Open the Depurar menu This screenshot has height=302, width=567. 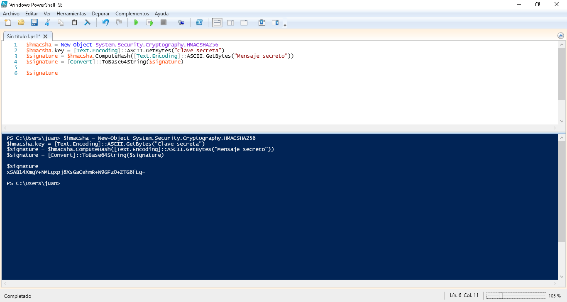[101, 14]
